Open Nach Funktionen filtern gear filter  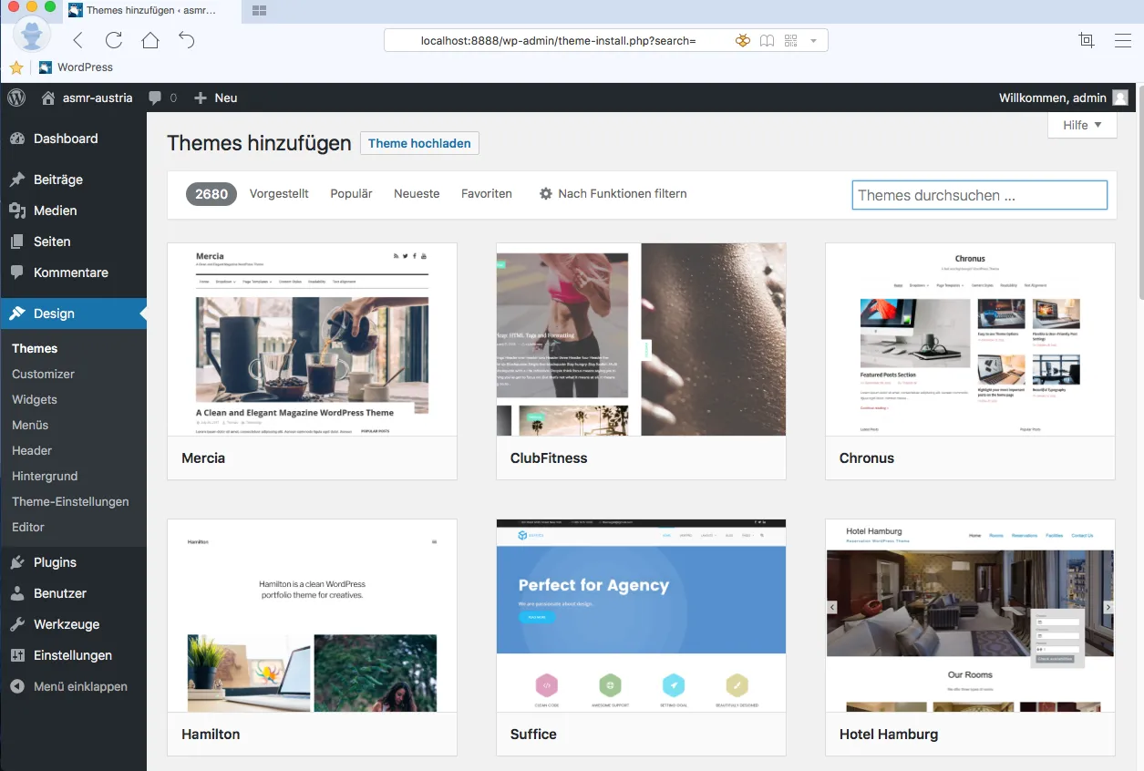(x=613, y=194)
